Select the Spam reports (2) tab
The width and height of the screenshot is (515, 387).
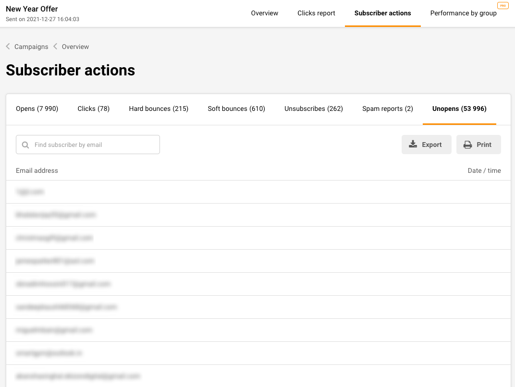[x=388, y=109]
